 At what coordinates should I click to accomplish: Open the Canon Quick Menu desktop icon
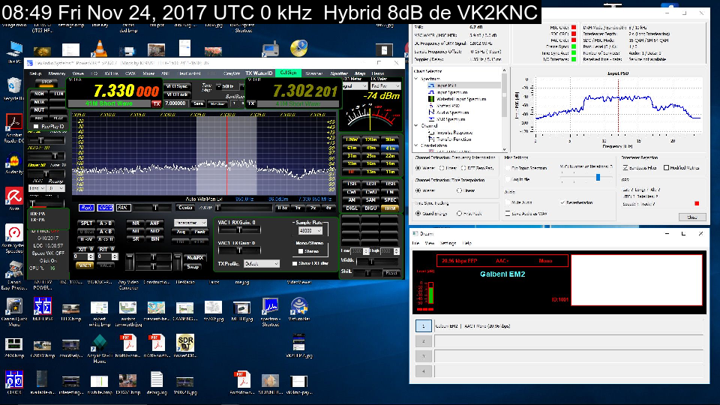(13, 312)
